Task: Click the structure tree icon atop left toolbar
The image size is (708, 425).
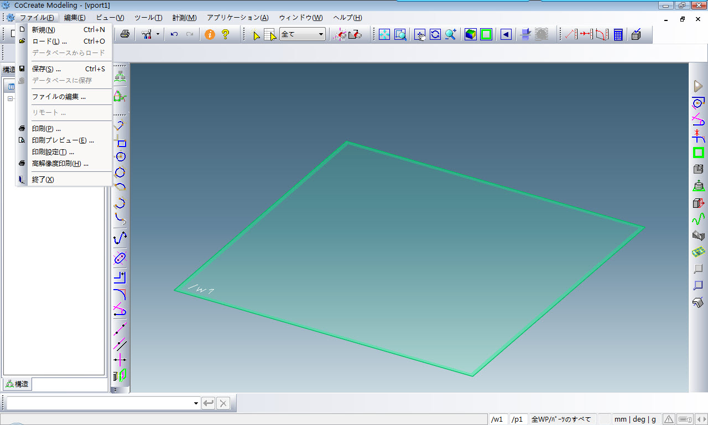Action: (x=120, y=77)
